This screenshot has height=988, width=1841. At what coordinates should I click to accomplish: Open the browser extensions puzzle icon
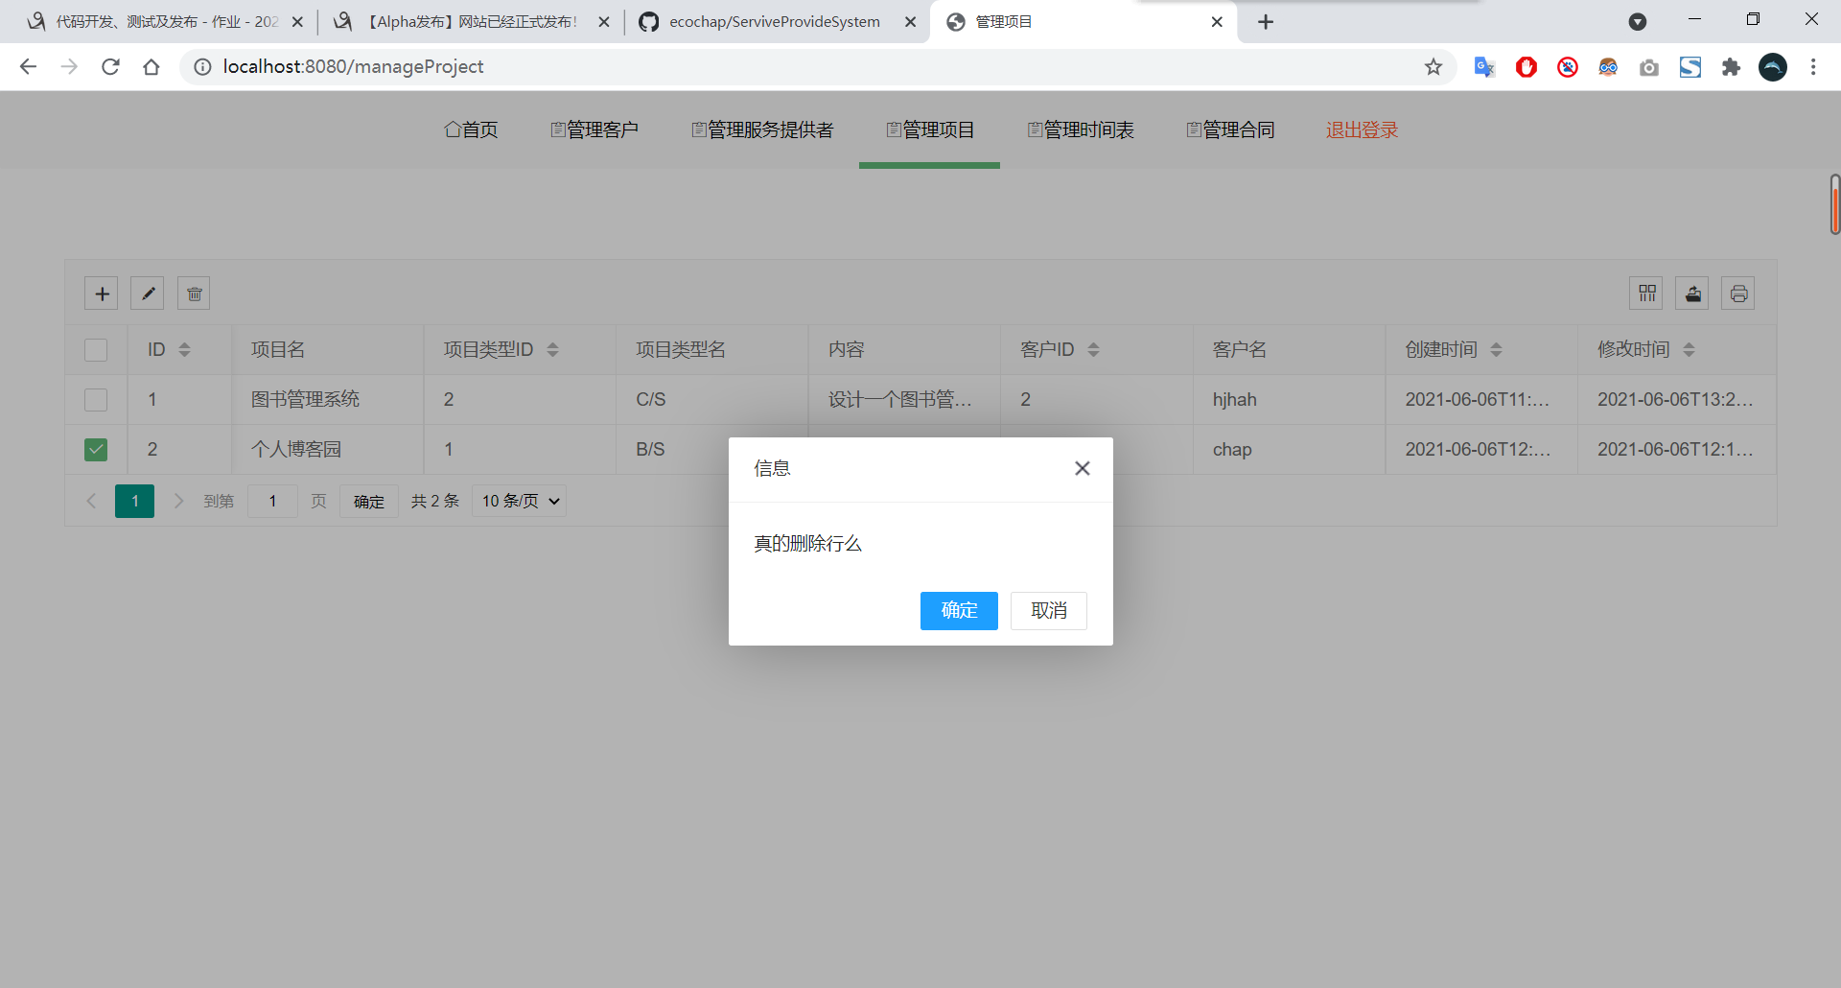coord(1731,67)
